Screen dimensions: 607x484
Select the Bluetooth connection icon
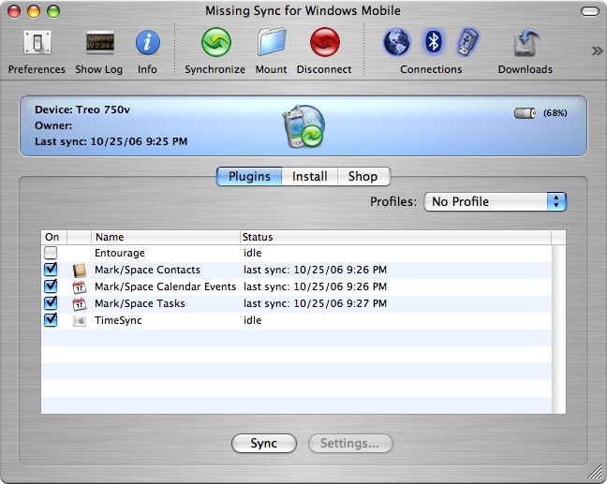[433, 41]
